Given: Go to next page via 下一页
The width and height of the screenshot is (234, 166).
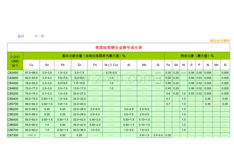Looking at the screenshot, I should pyautogui.click(x=39, y=36).
